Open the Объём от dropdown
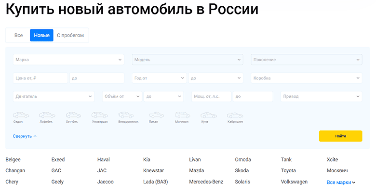376x193 pixels. point(122,96)
